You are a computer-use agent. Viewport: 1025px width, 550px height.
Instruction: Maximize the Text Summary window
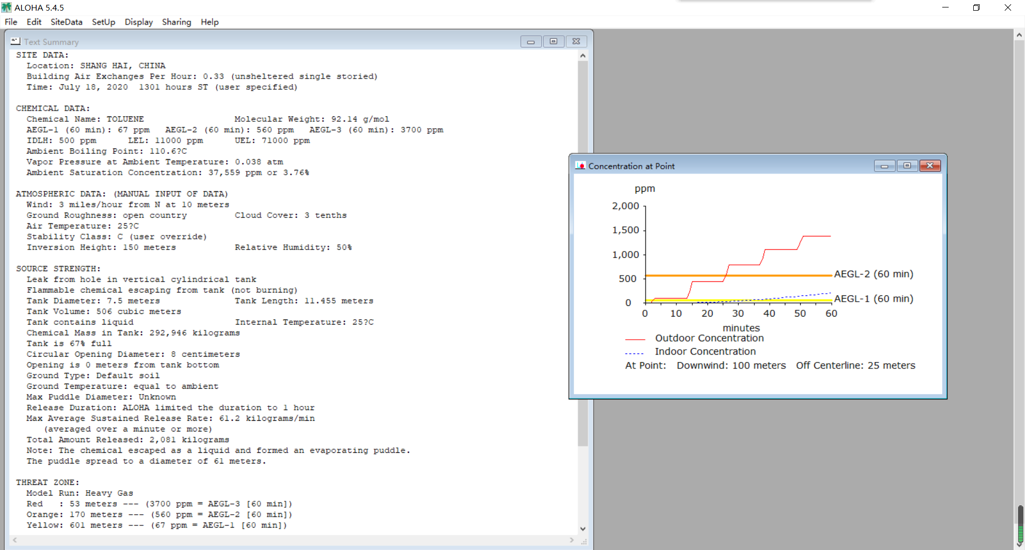click(x=554, y=41)
